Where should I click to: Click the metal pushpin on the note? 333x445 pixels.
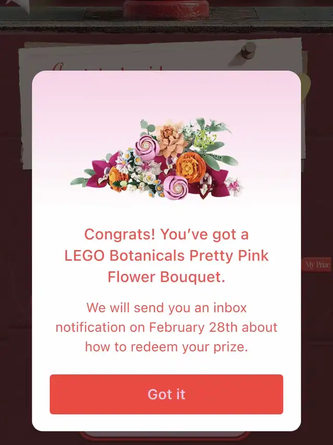tap(249, 49)
